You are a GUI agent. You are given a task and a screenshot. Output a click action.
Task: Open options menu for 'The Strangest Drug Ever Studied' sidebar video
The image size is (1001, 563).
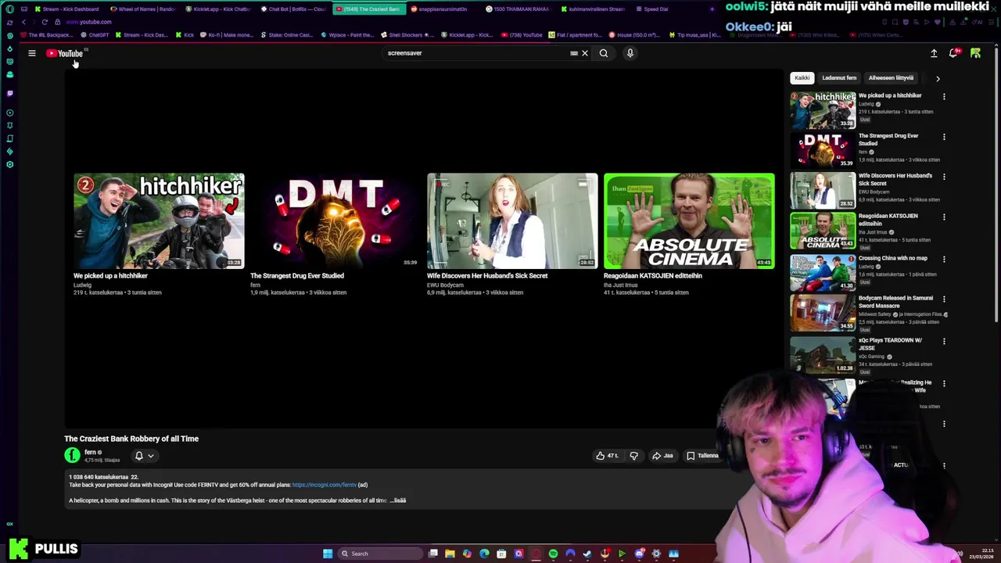944,137
